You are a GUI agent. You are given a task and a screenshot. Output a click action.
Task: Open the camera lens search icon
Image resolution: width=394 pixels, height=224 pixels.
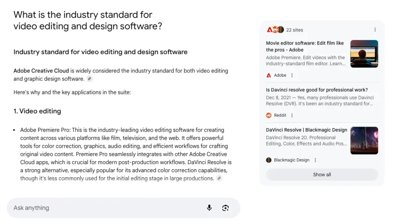point(225,208)
